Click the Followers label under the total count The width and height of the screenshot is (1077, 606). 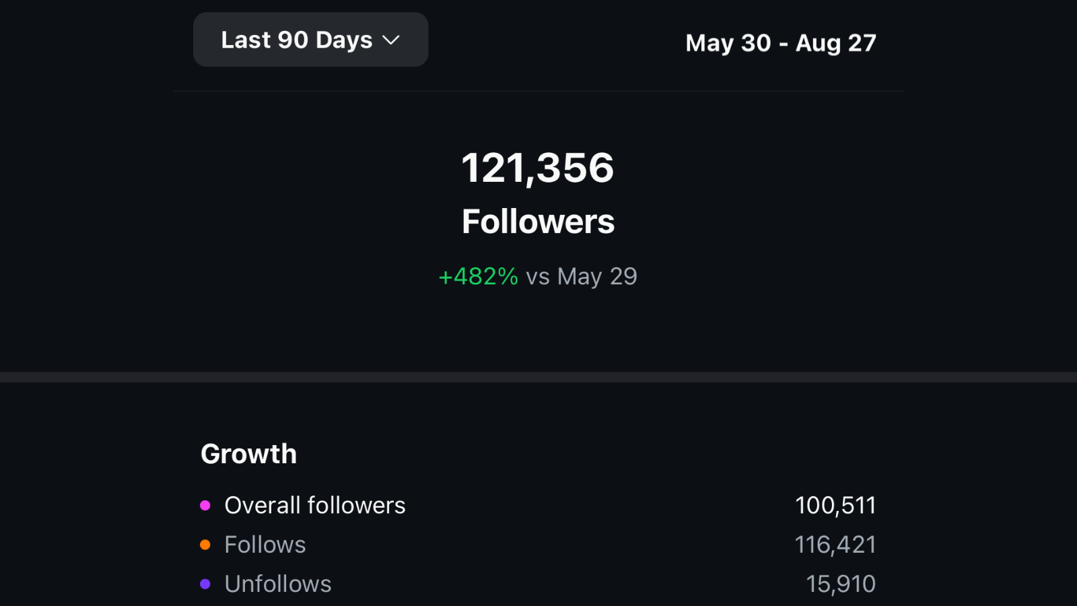coord(538,221)
